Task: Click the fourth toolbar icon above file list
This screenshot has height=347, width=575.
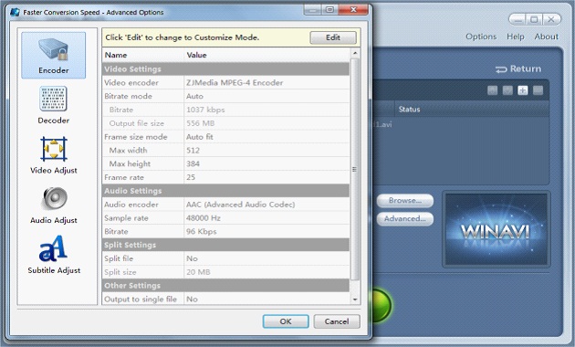Action: [x=538, y=90]
